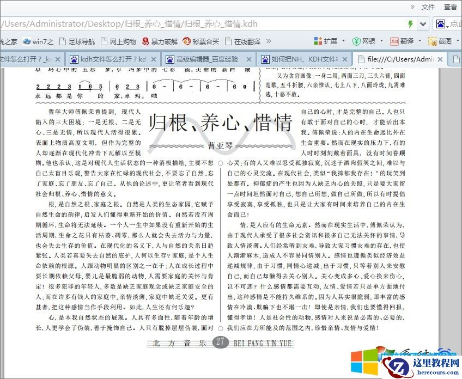Click the 暴力破解 bookmark icon
The width and height of the screenshot is (462, 379).
point(145,41)
